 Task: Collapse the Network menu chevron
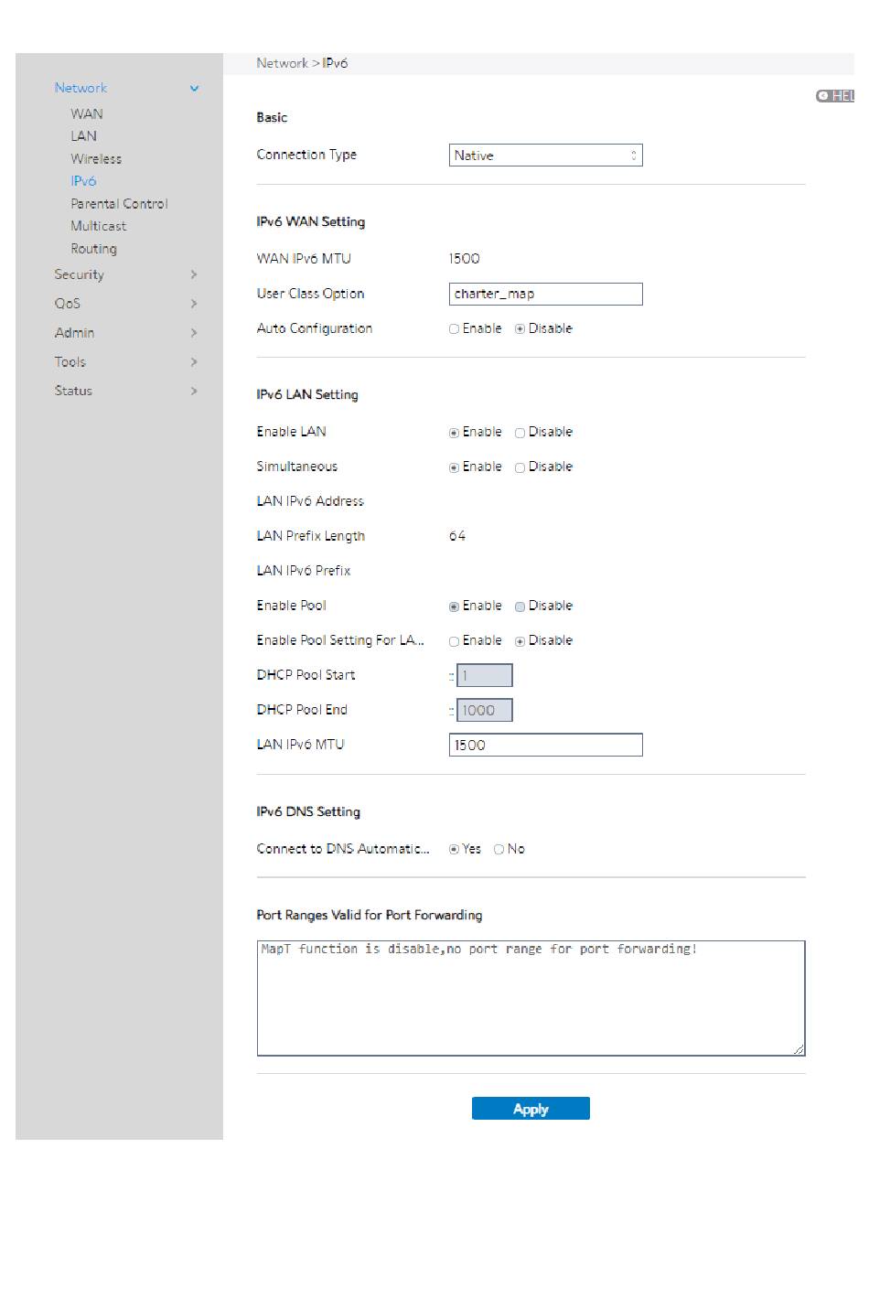click(x=194, y=89)
